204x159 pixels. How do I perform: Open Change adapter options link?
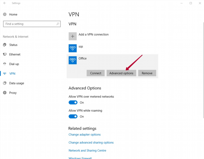pos(85,134)
